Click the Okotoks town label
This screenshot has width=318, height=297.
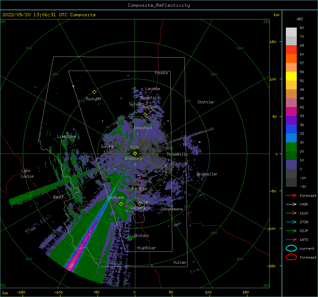click(x=141, y=236)
